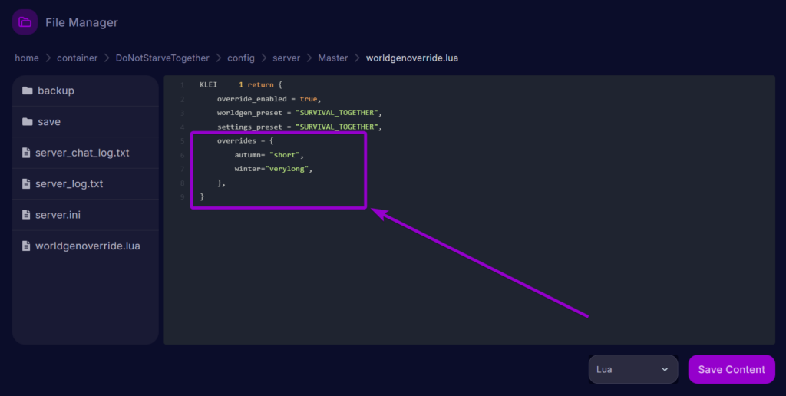Click the server_chat_log.txt file icon

pos(27,153)
